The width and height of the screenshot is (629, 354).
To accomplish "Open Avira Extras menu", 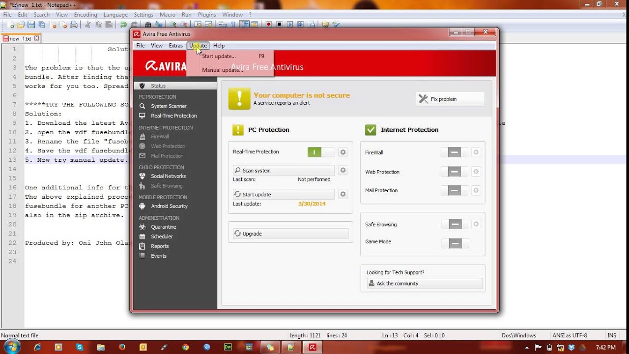I will pyautogui.click(x=175, y=46).
